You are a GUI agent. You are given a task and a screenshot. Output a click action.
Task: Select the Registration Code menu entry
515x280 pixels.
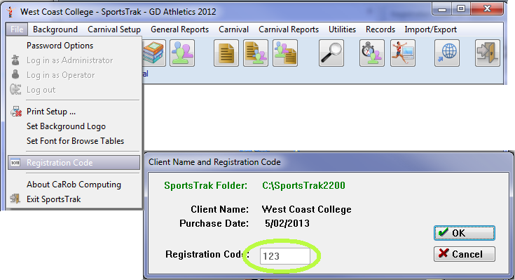click(x=74, y=163)
